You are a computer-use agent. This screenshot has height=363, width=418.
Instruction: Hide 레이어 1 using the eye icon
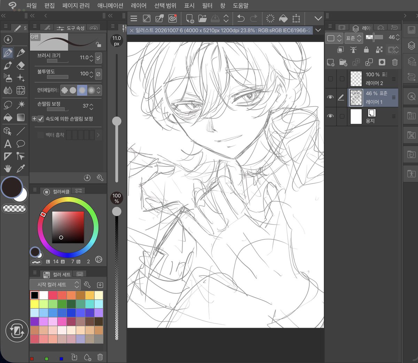pyautogui.click(x=330, y=97)
